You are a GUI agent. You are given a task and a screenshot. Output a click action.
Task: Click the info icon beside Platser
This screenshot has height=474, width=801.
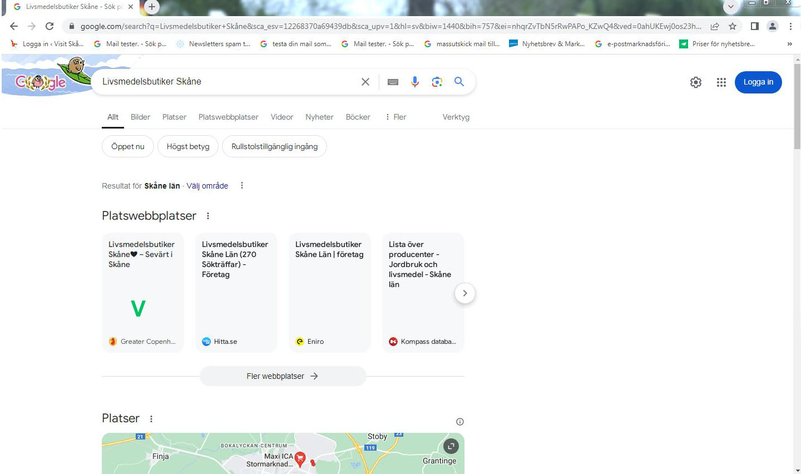pyautogui.click(x=460, y=422)
